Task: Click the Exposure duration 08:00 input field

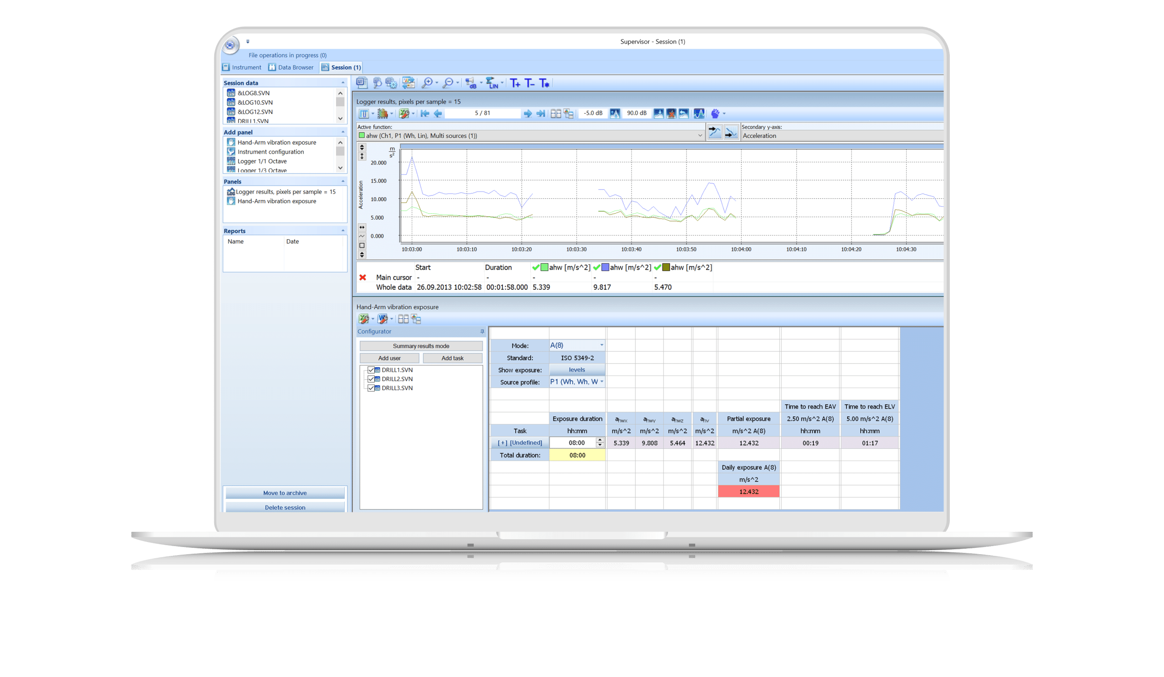Action: pos(577,443)
